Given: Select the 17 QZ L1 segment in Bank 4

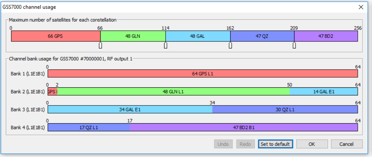Looking at the screenshot, I should pyautogui.click(x=89, y=127).
